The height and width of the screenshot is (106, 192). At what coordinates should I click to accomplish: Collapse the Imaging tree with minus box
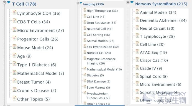coord(78,3)
